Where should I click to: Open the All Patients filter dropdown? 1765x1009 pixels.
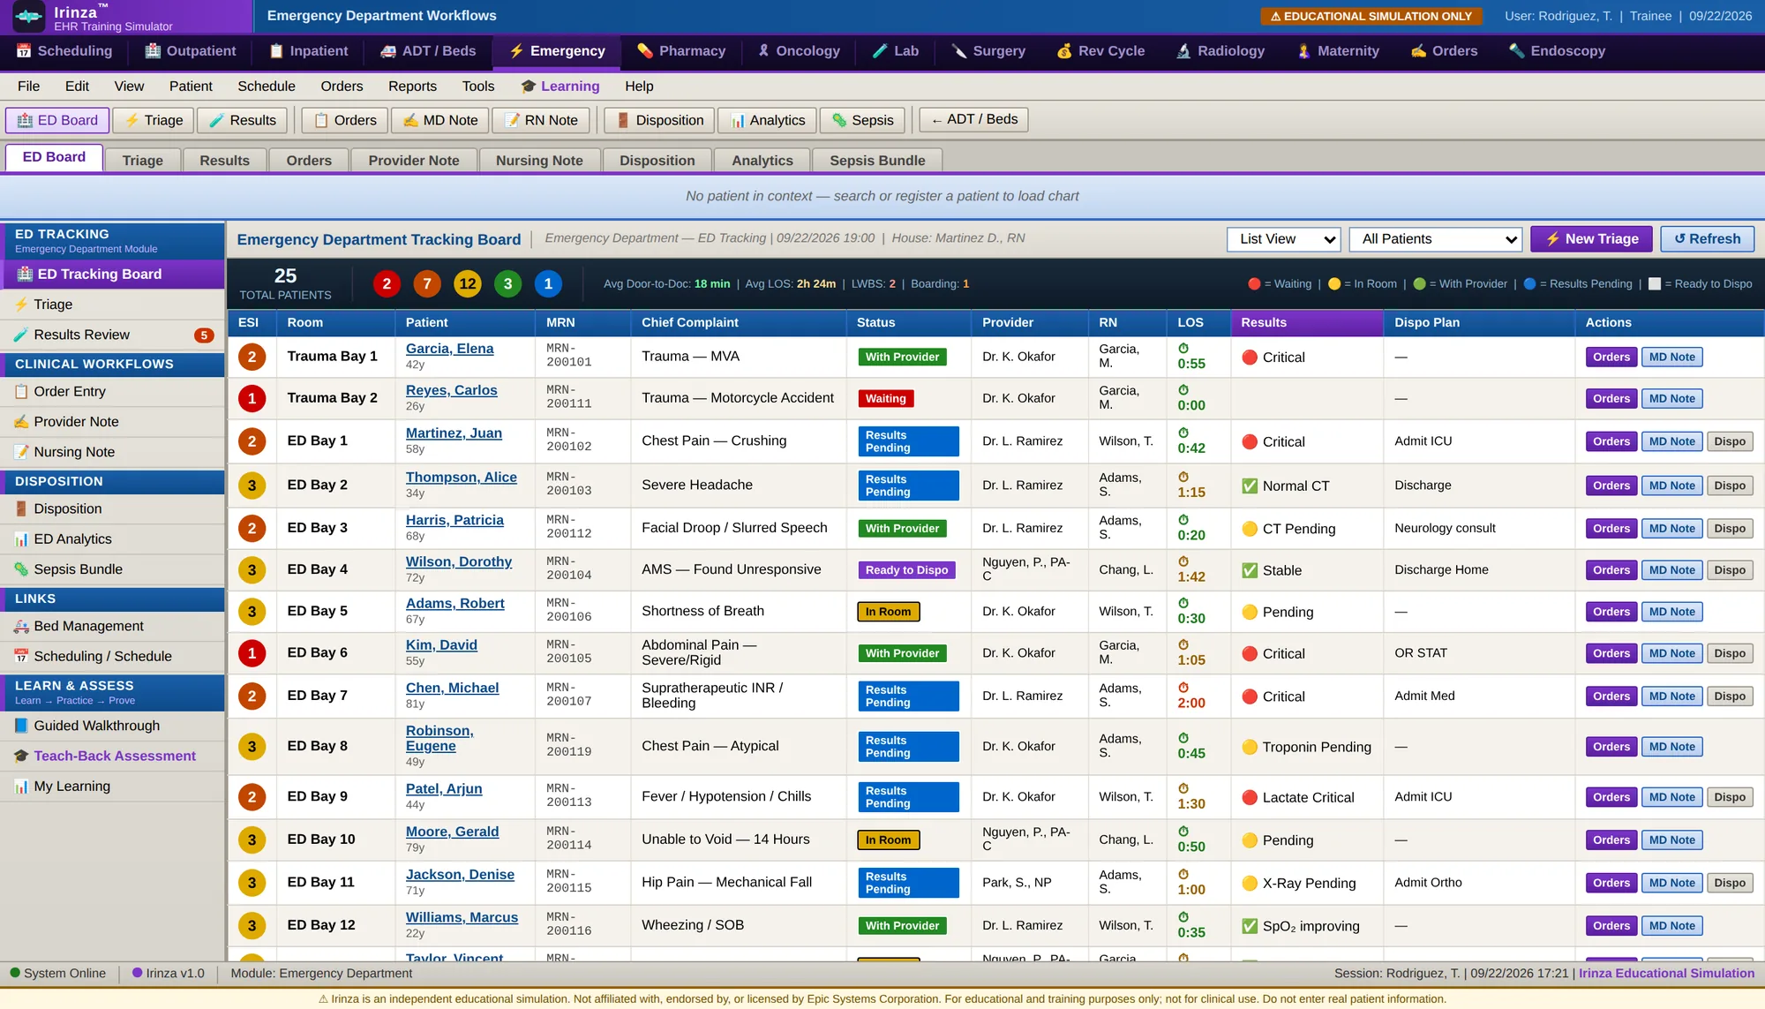point(1435,239)
